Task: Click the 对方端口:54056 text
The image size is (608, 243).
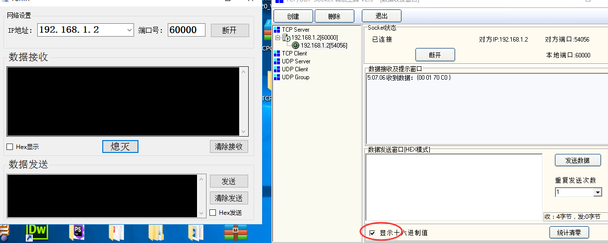Action: 567,40
